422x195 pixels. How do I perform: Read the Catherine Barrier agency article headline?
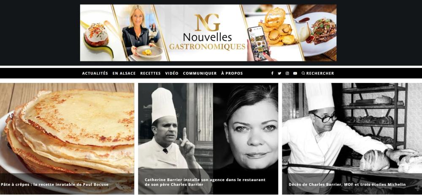point(205,182)
